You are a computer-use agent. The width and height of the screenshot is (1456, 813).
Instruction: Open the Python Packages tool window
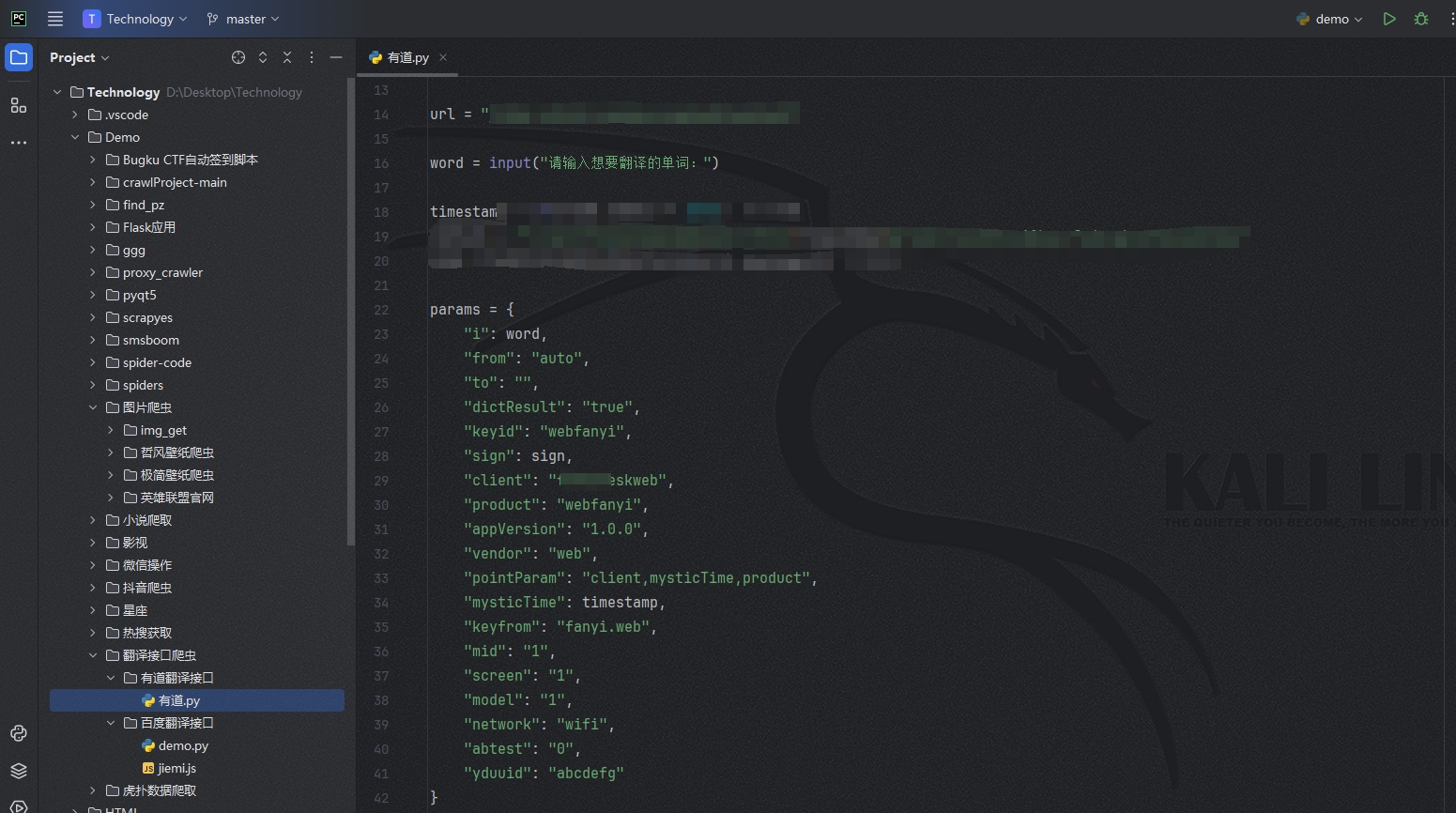pyautogui.click(x=19, y=733)
